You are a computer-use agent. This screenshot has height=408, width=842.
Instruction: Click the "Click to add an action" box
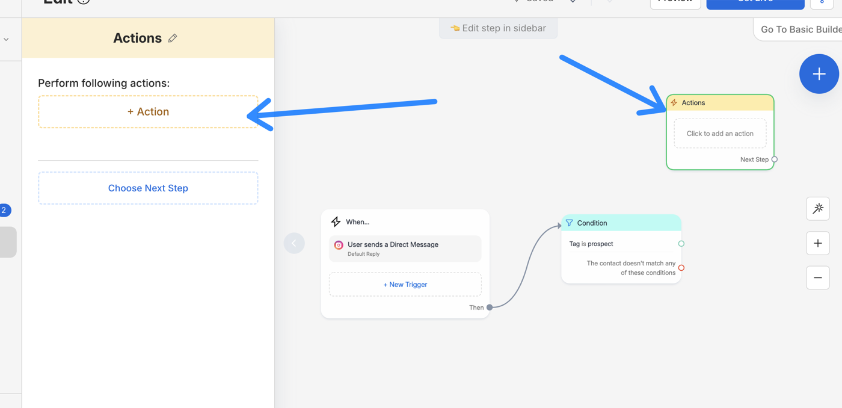point(720,134)
